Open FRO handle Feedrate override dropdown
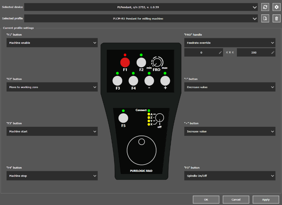 230,43
